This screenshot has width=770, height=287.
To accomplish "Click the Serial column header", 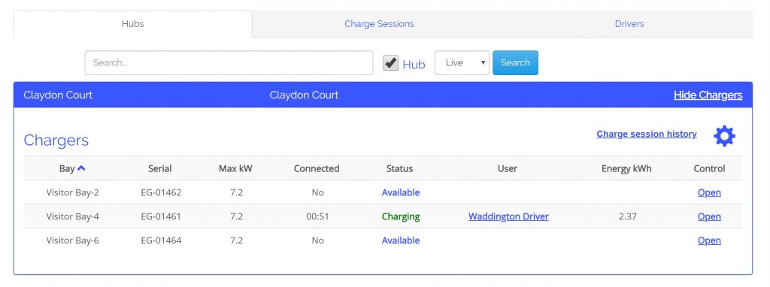I will click(x=159, y=168).
